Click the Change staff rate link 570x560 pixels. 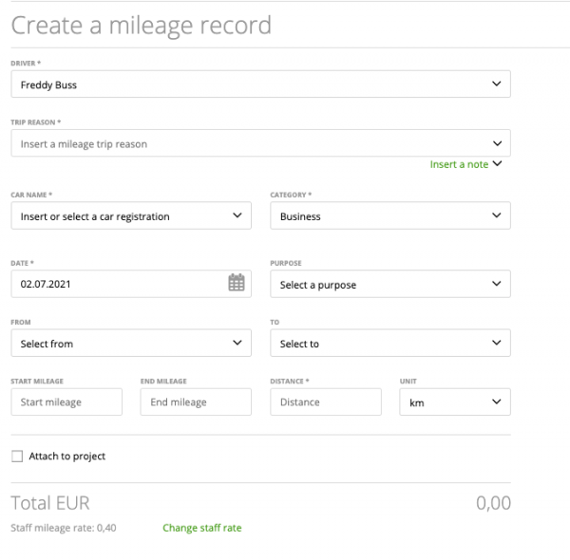[x=201, y=528]
